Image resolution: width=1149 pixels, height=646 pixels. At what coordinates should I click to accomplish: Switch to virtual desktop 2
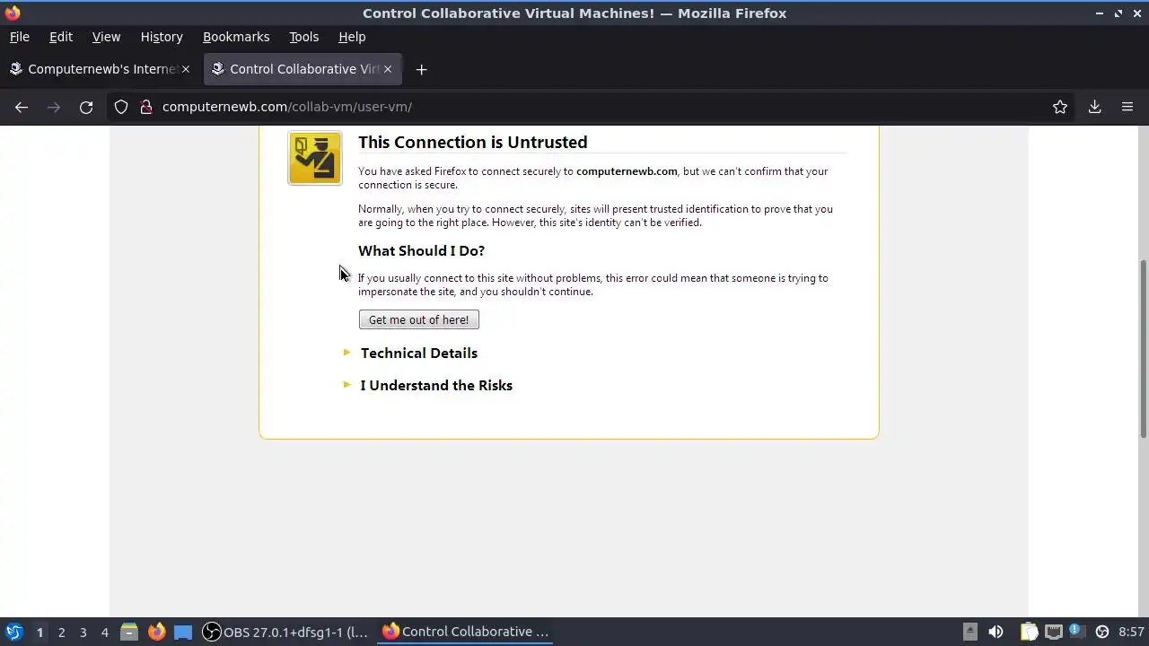click(61, 632)
